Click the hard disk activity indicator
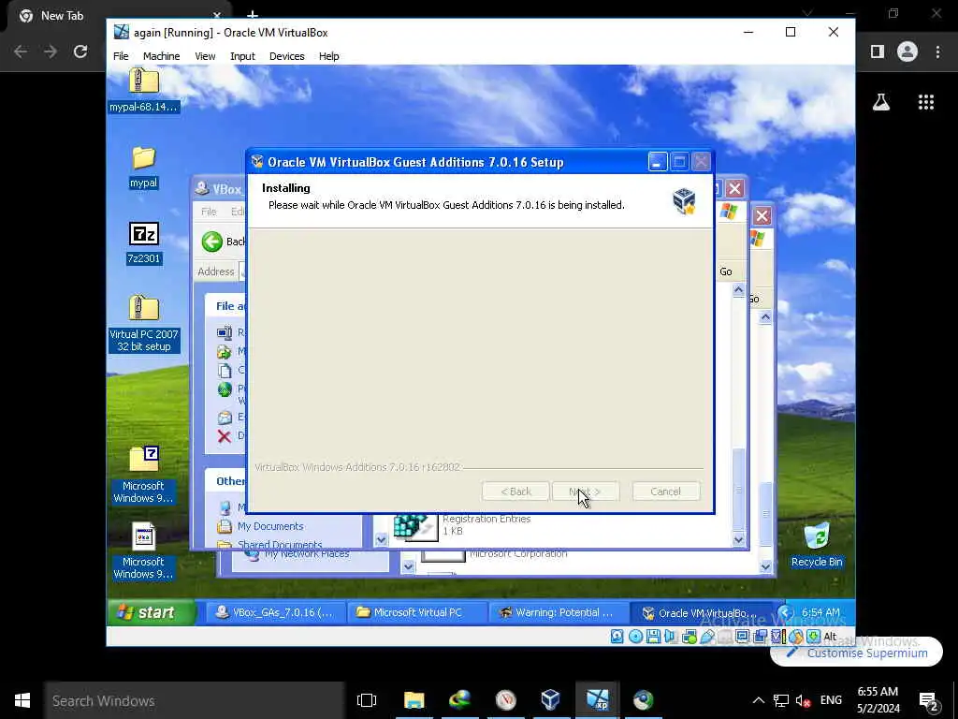The height and width of the screenshot is (719, 958). pos(617,637)
